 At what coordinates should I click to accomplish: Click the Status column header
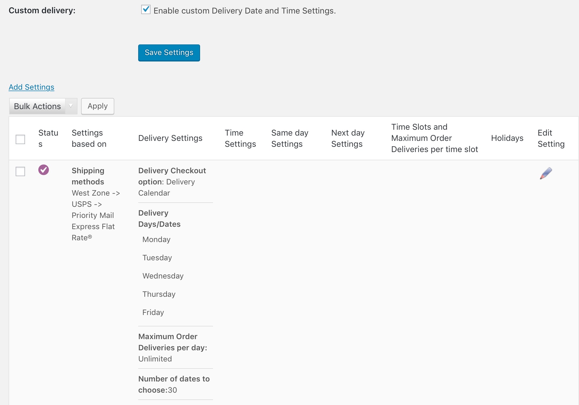tap(48, 138)
